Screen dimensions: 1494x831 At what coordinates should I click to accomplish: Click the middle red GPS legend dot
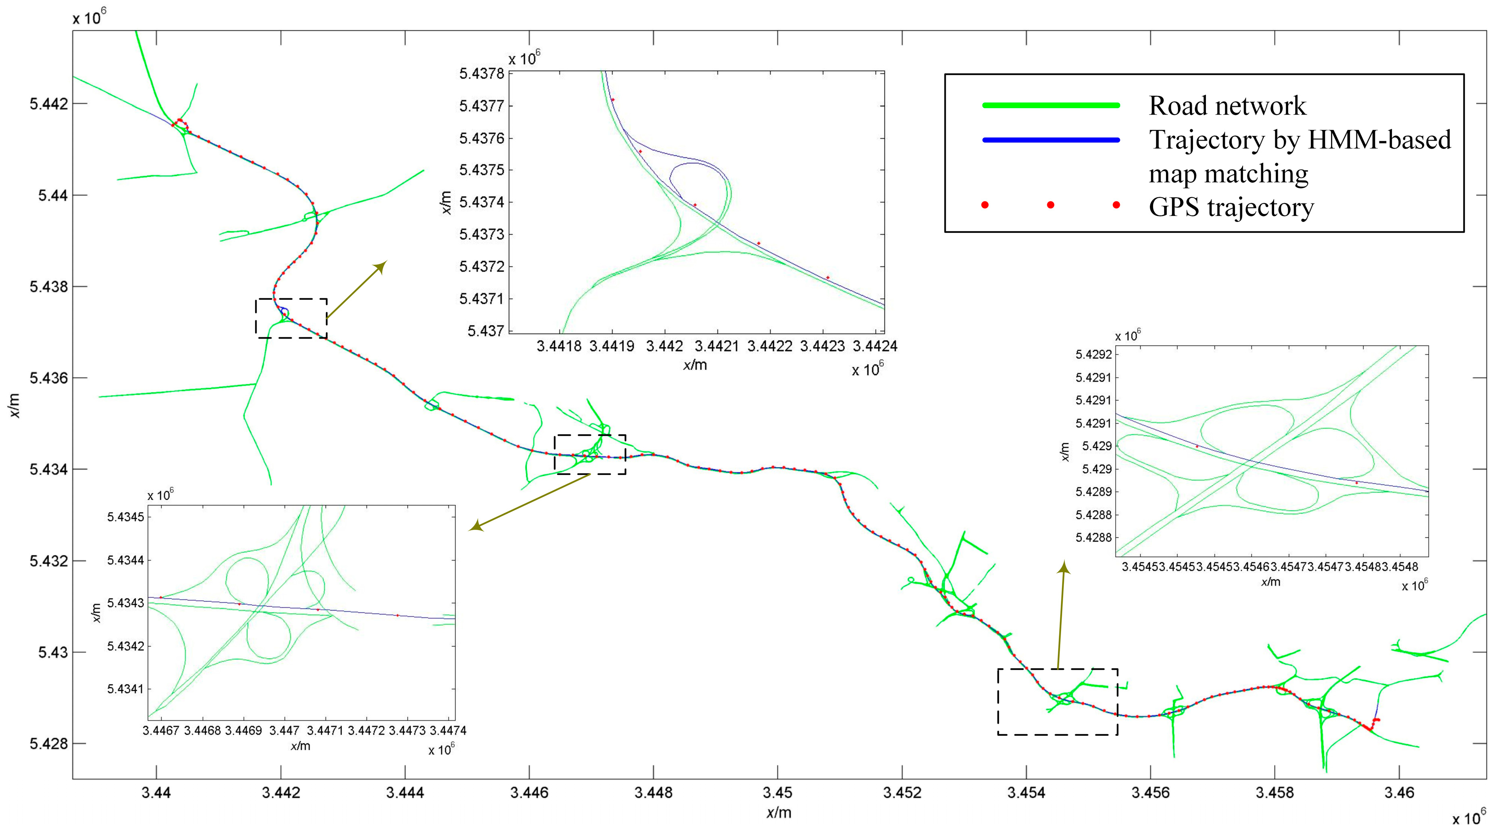(1050, 205)
